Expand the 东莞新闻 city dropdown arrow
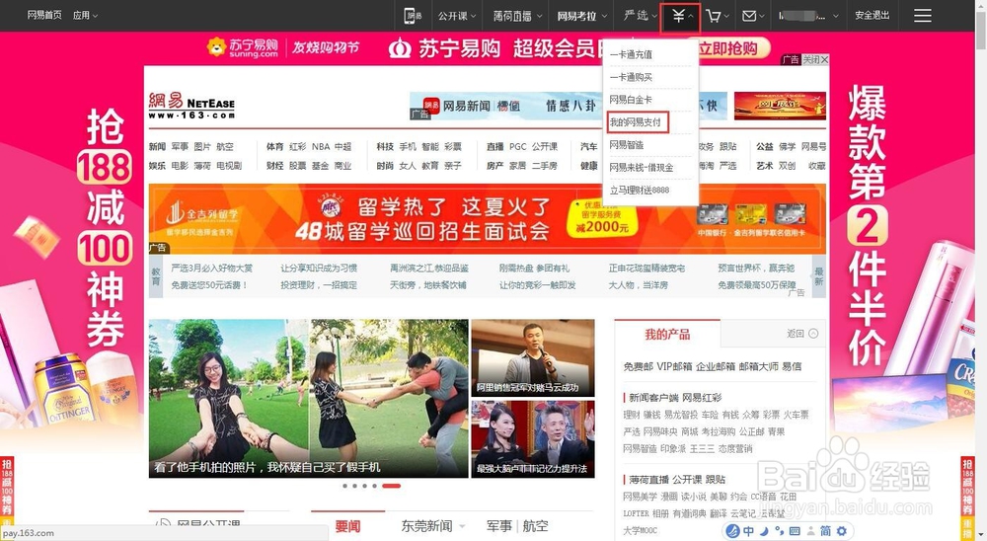This screenshot has height=541, width=987. click(x=463, y=526)
